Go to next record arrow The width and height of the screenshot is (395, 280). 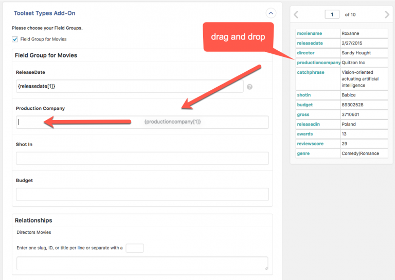[387, 14]
